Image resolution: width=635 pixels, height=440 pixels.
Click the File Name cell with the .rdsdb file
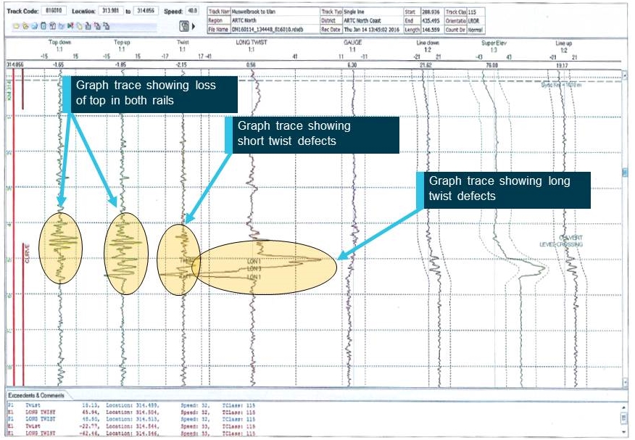click(x=275, y=29)
